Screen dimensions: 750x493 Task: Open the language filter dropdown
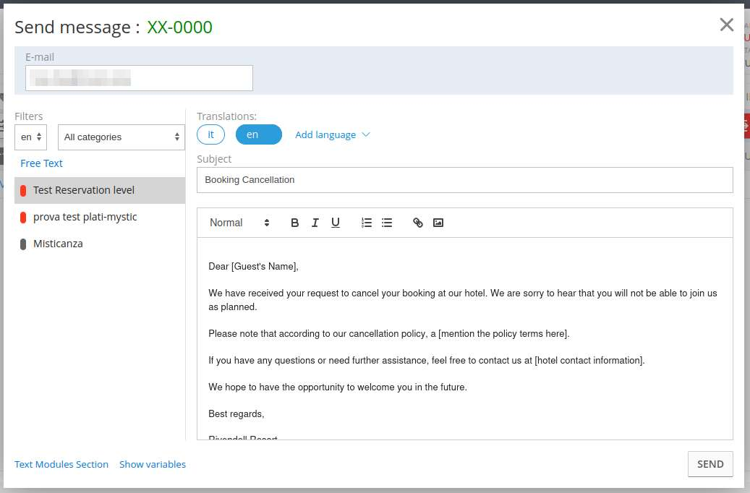(x=30, y=137)
